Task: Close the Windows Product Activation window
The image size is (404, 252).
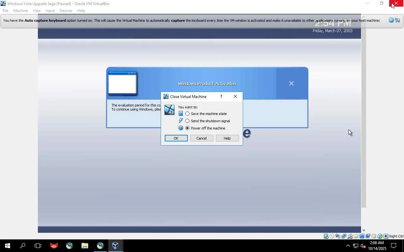Action: click(x=291, y=83)
